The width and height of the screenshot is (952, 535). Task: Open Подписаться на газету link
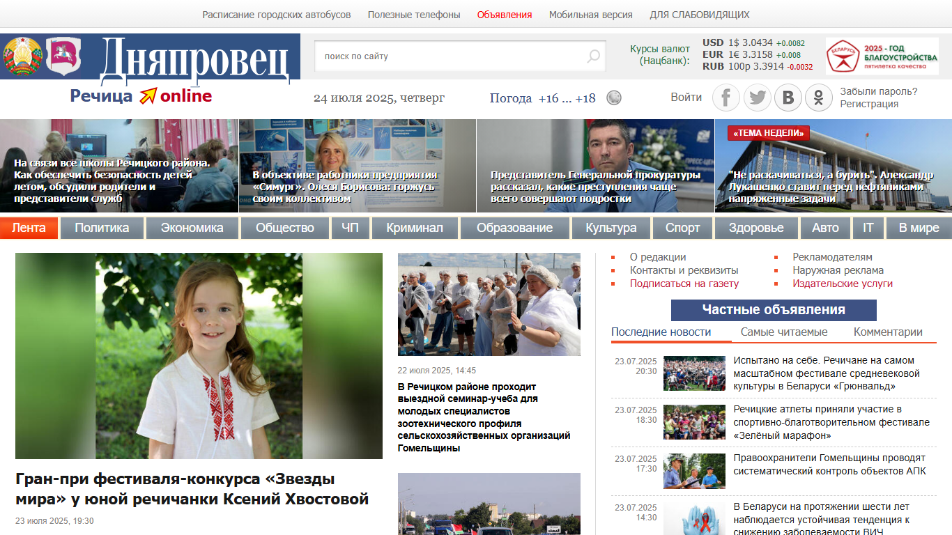[684, 284]
